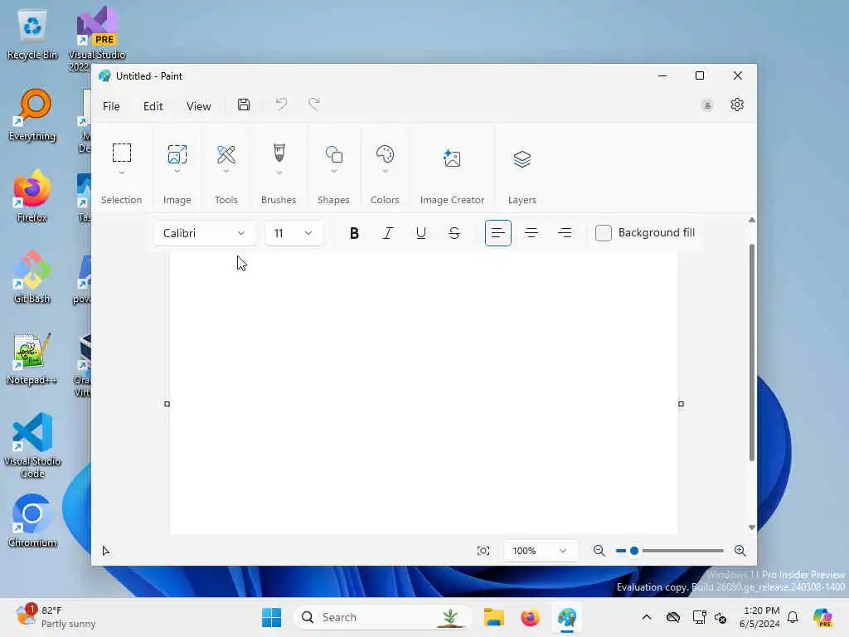This screenshot has height=637, width=849.
Task: Open Chromium desktop shortcut
Action: pos(32,521)
